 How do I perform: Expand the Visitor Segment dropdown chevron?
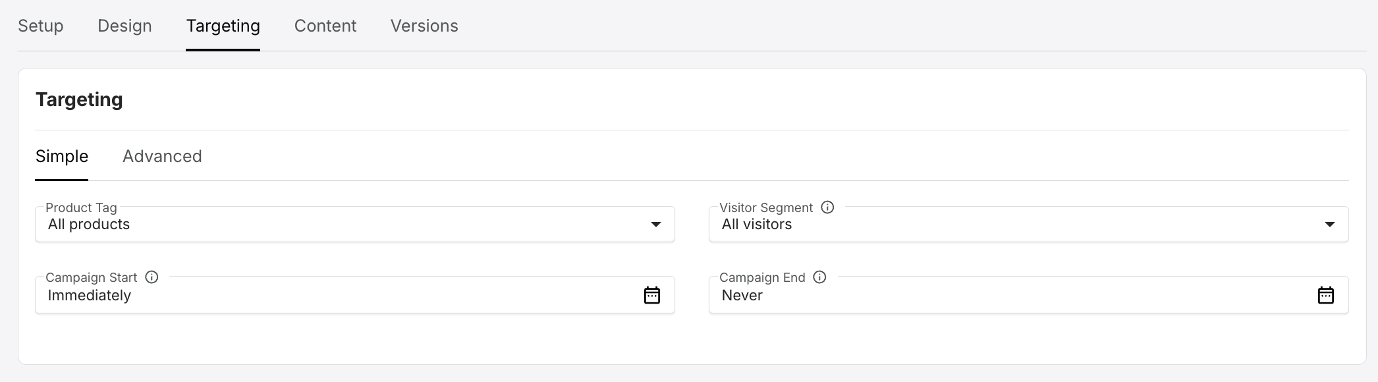1330,224
